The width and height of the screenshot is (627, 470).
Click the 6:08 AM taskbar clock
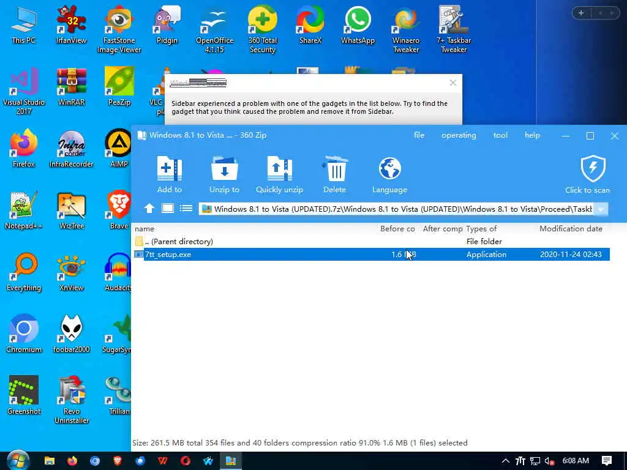click(576, 461)
